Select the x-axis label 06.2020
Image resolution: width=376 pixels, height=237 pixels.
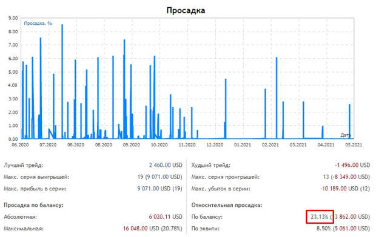pos(20,145)
